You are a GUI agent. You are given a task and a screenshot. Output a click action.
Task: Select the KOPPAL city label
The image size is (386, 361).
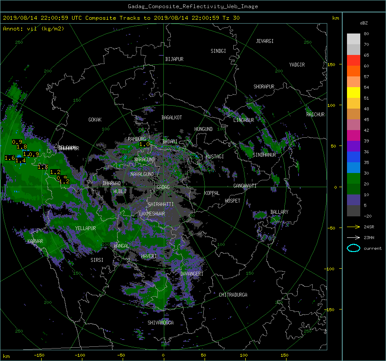[x=212, y=193]
